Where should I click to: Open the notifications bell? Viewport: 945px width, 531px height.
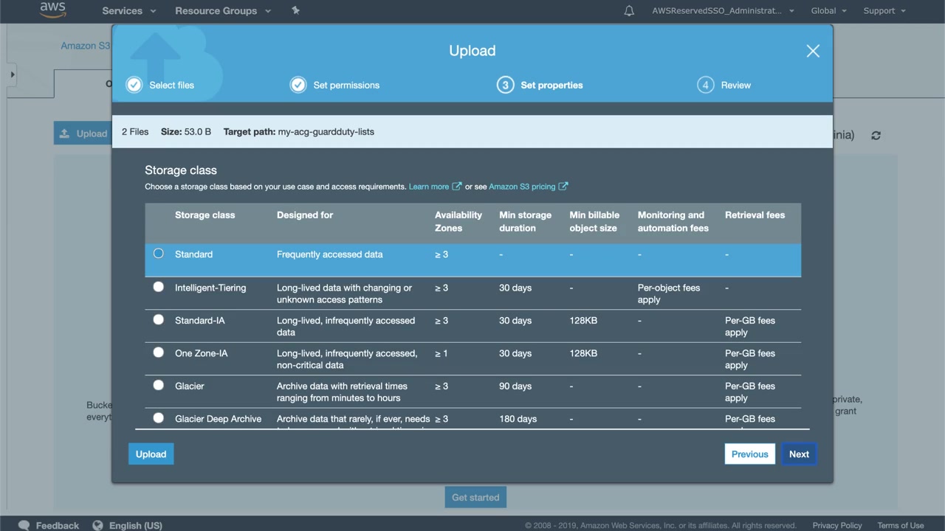click(x=629, y=11)
